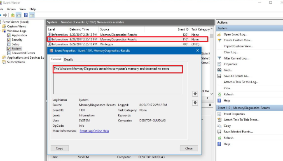Switch to the Details tab
Image resolution: width=283 pixels, height=161 pixels.
[x=68, y=59]
